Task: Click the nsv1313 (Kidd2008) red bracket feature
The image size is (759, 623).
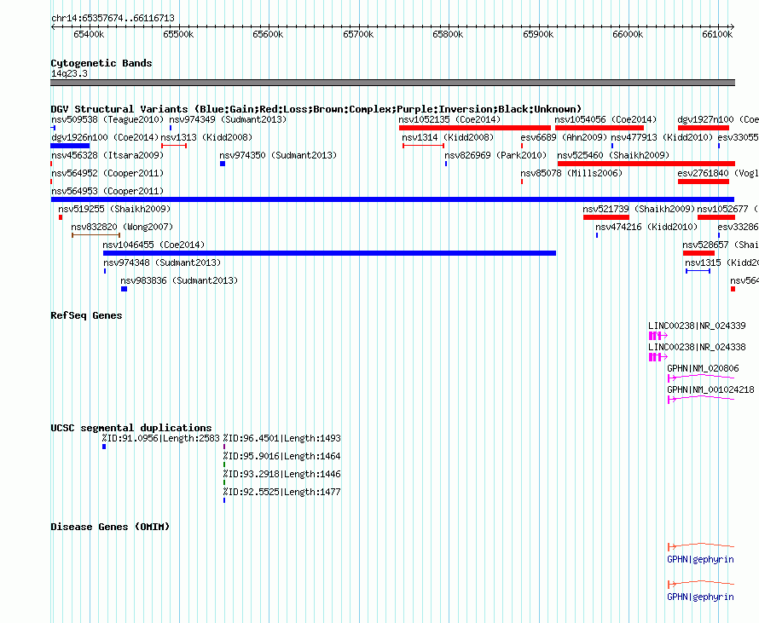Action: [x=174, y=146]
